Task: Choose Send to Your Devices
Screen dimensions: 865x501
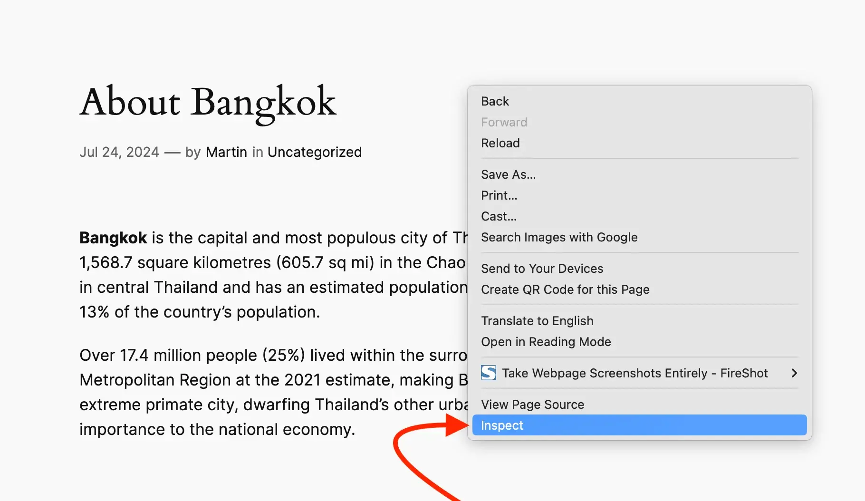Action: 639,269
